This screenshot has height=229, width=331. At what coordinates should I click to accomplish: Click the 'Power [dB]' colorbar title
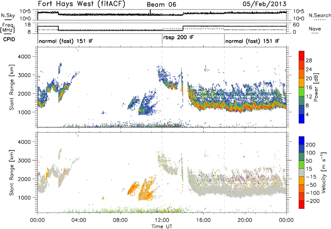click(316, 87)
